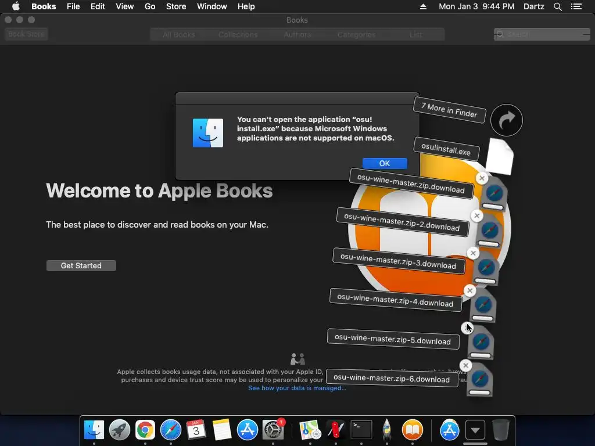
Task: Cancel the osu-wine-master.zip-2.download item
Action: (x=477, y=215)
